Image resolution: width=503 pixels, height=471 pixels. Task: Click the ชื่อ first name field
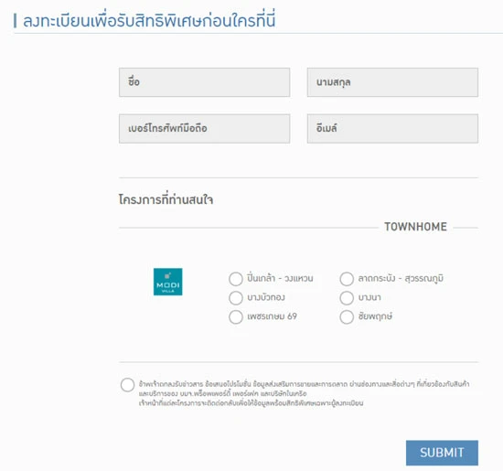204,82
